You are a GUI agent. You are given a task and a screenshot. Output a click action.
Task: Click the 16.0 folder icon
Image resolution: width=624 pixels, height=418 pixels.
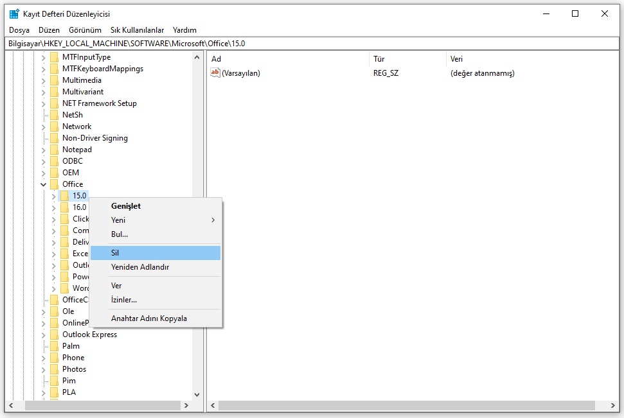pos(65,207)
